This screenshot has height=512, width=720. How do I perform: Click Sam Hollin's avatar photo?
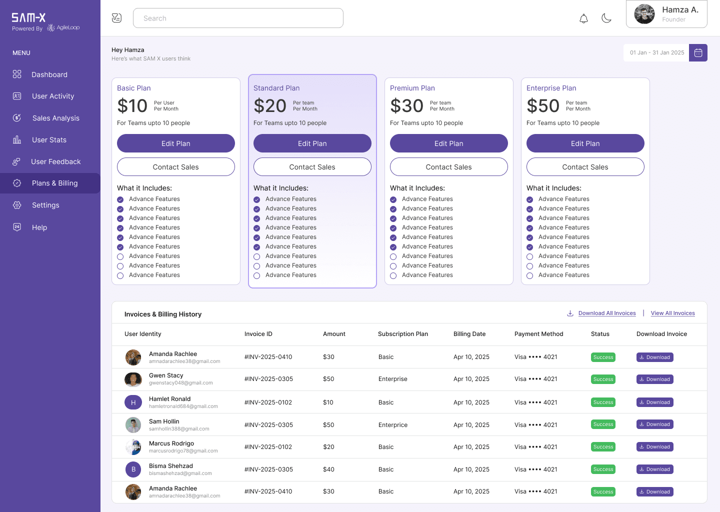coord(133,425)
